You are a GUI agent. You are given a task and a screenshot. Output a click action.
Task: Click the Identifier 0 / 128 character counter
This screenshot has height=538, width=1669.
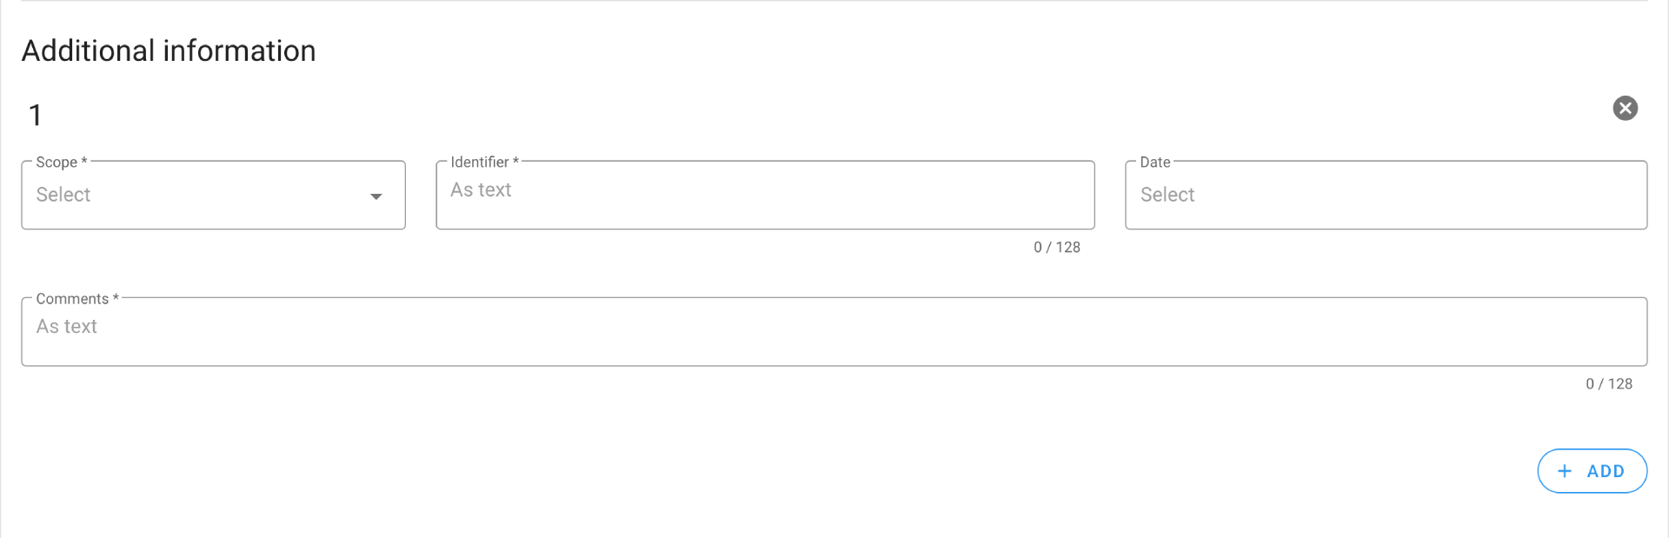(x=1056, y=248)
